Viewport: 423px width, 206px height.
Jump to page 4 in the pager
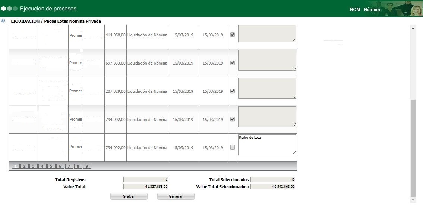42,166
